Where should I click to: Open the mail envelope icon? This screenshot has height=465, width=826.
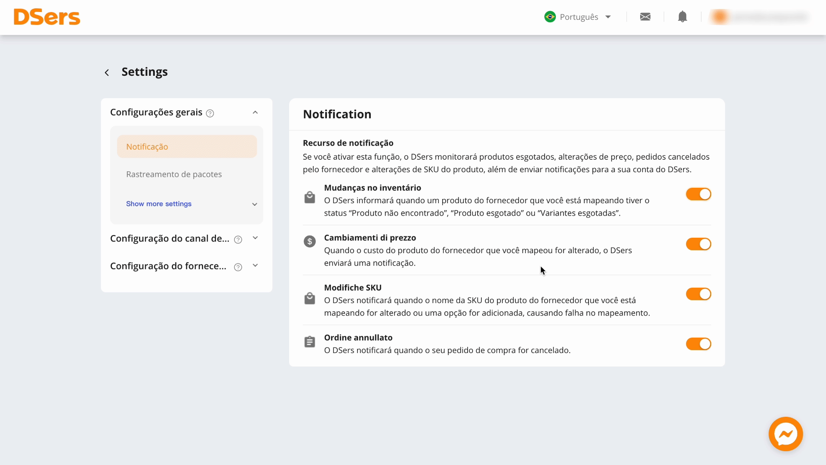(x=645, y=17)
